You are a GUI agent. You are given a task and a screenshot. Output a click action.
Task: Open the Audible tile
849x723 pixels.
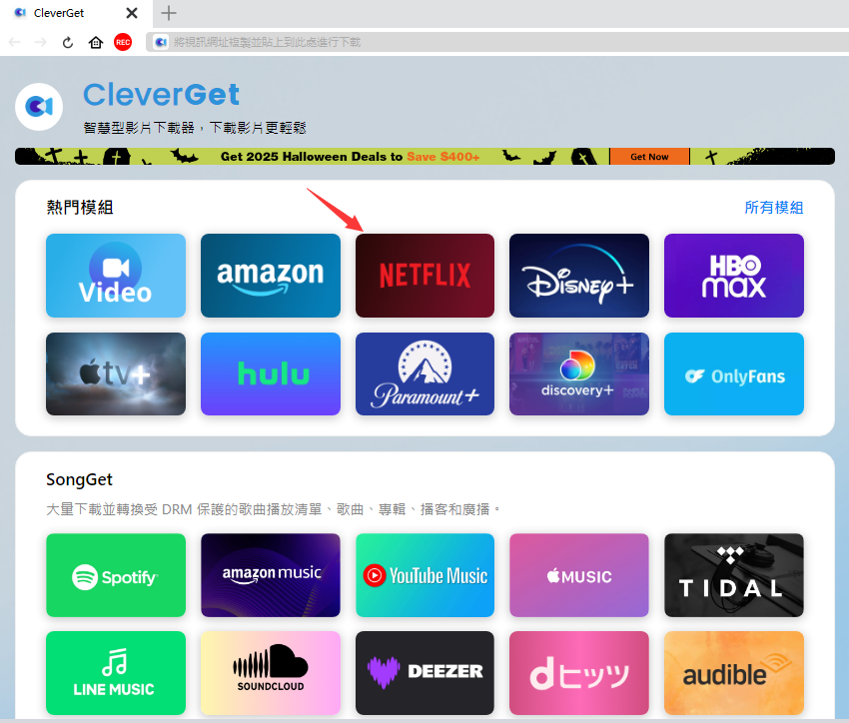[734, 673]
